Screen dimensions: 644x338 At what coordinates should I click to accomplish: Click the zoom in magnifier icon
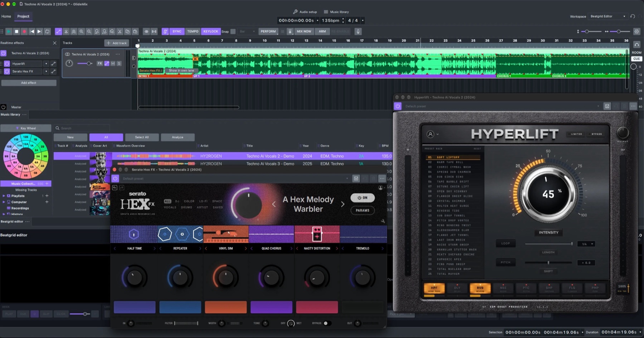(81, 32)
